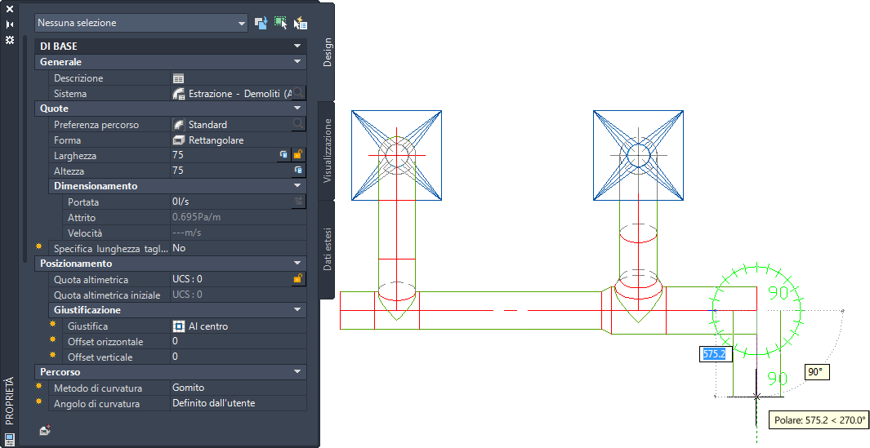Click the Attrito value 0.695Pa/m
This screenshot has width=870, height=448.
(196, 217)
